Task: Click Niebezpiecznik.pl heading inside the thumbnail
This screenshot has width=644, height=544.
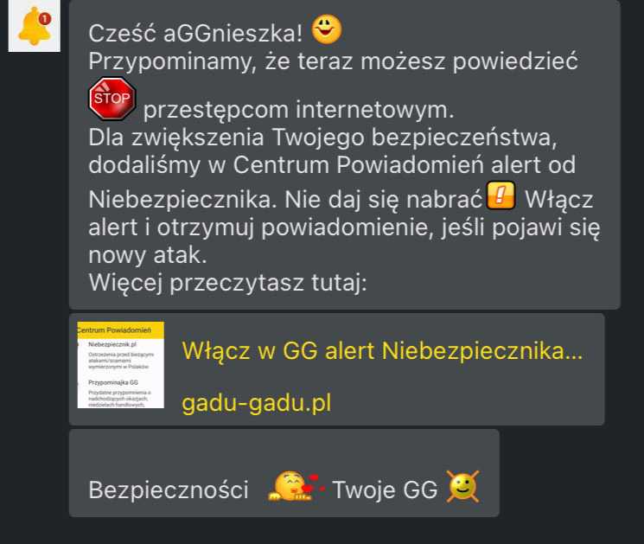Action: click(112, 344)
